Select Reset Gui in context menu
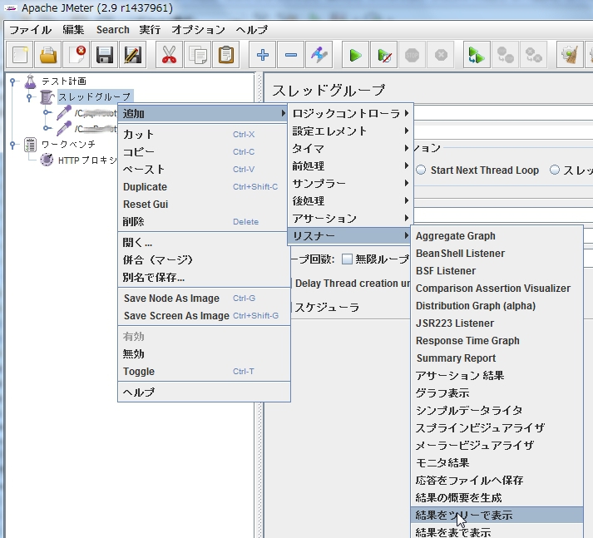593x538 pixels. (x=205, y=205)
